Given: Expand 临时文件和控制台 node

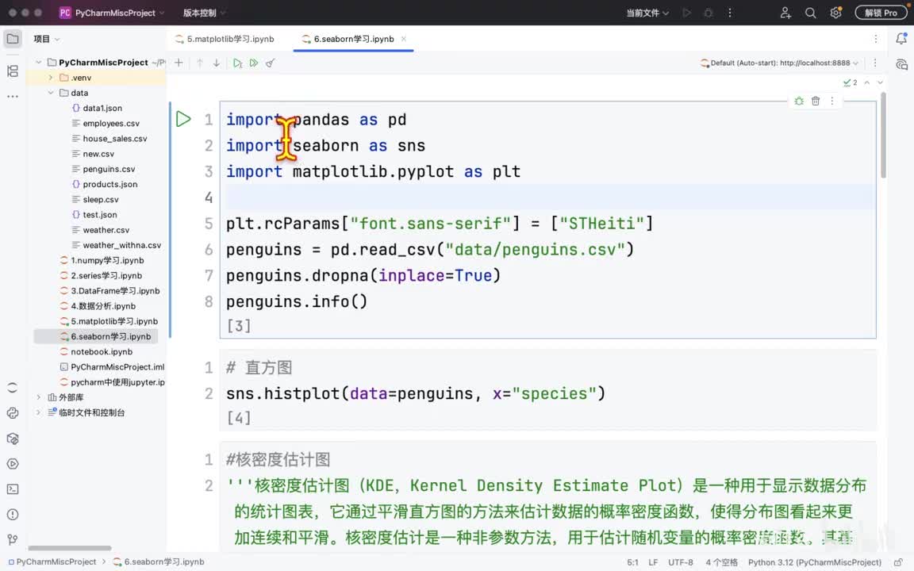Looking at the screenshot, I should point(38,412).
